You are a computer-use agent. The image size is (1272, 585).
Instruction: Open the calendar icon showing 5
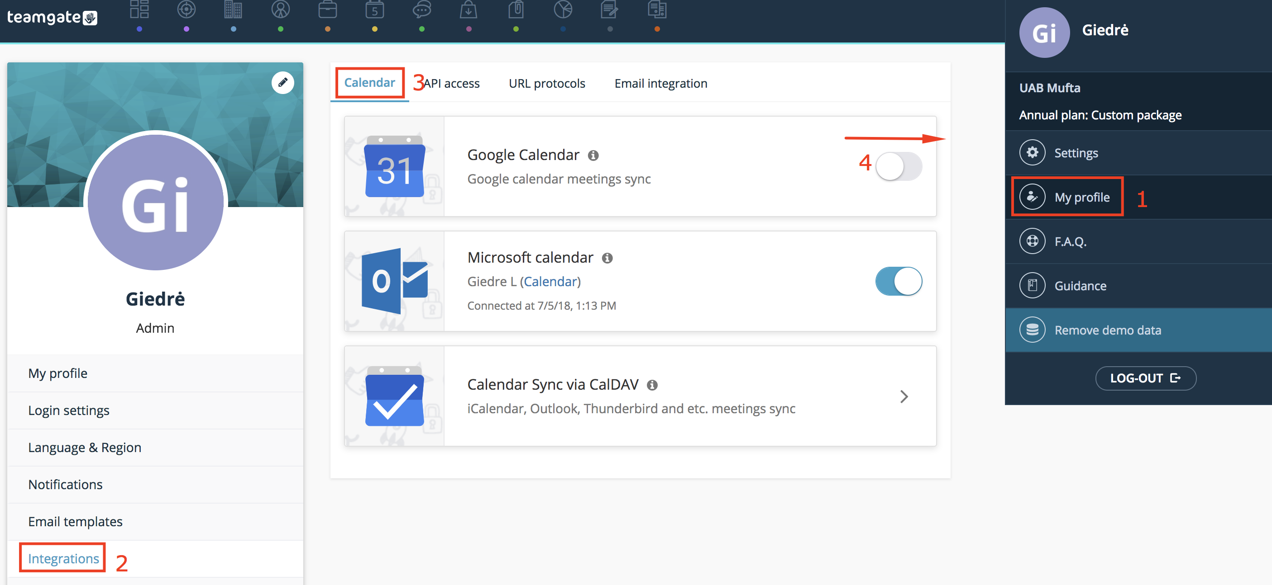(375, 9)
